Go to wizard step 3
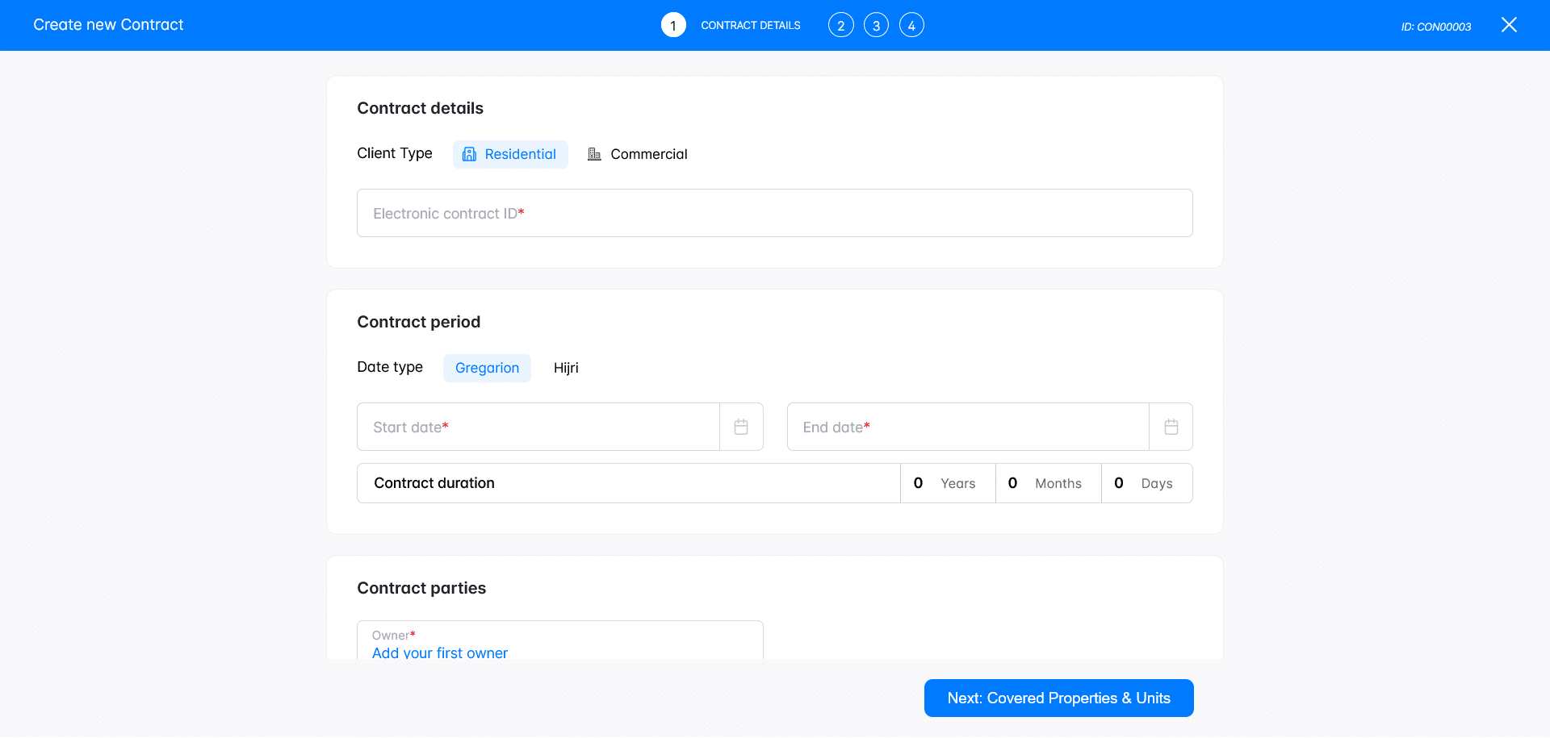 coord(876,25)
